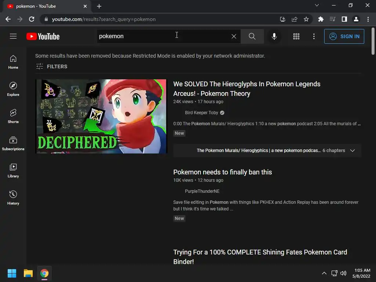Open the volume icon in system tray
376x282 pixels.
[343, 273]
